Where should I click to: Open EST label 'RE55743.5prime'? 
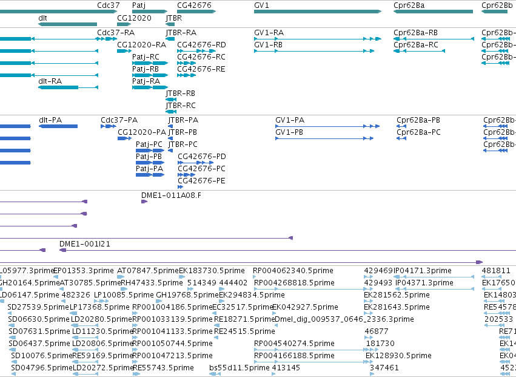point(163,368)
